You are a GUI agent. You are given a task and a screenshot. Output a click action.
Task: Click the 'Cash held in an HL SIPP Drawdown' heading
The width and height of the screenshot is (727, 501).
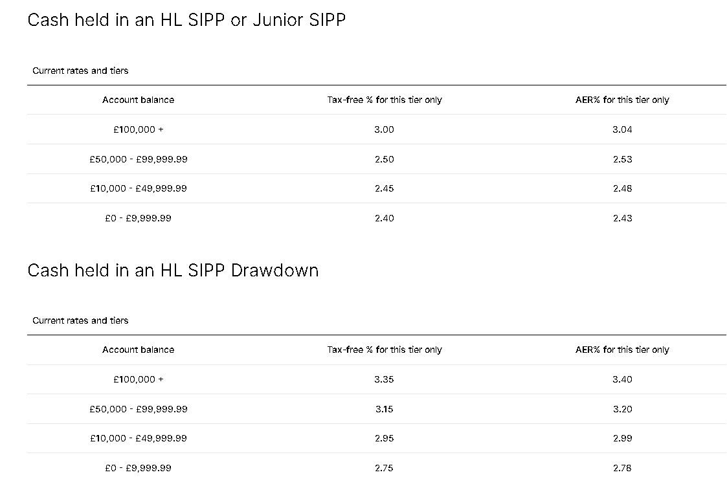(173, 270)
